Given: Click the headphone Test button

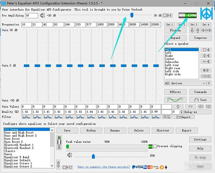Looking at the screenshot, I should pos(200,100).
